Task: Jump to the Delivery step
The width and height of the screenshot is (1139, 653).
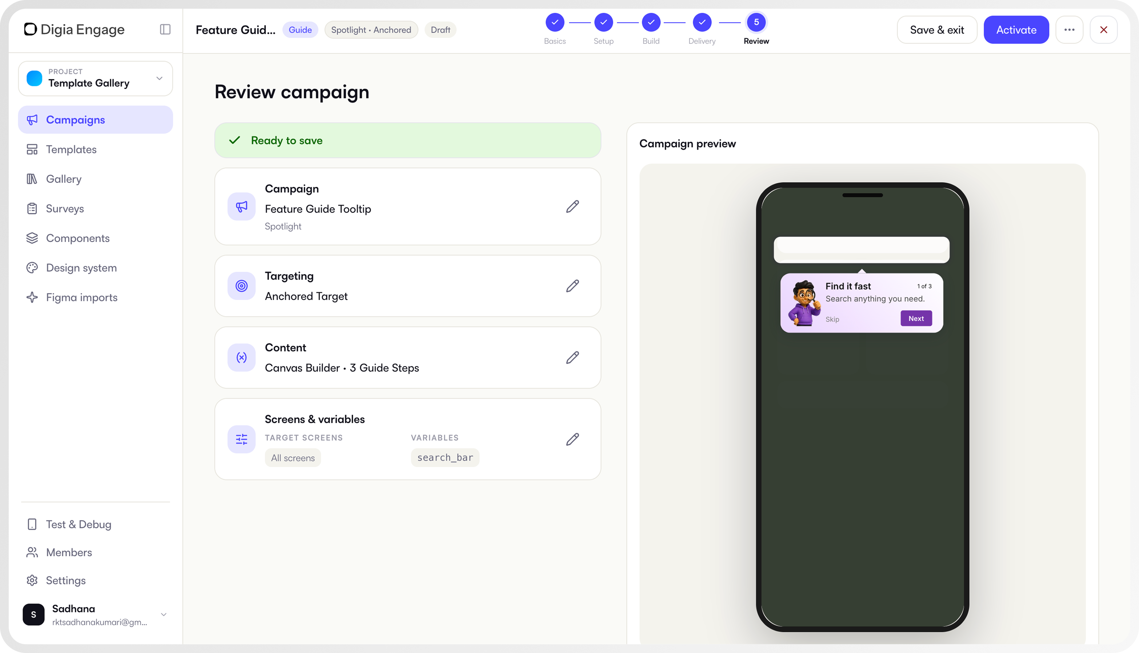Action: pyautogui.click(x=702, y=29)
